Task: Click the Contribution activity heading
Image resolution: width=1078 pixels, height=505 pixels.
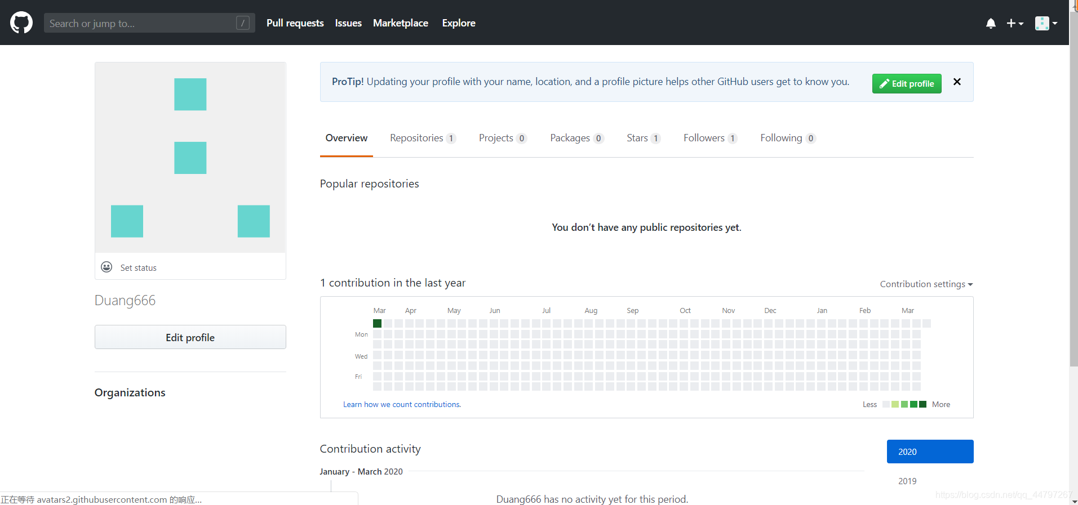Action: pyautogui.click(x=370, y=449)
